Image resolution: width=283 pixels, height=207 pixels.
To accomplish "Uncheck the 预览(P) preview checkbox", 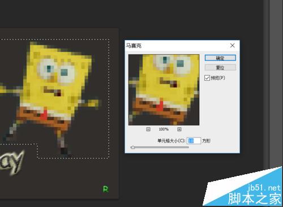I will (207, 78).
